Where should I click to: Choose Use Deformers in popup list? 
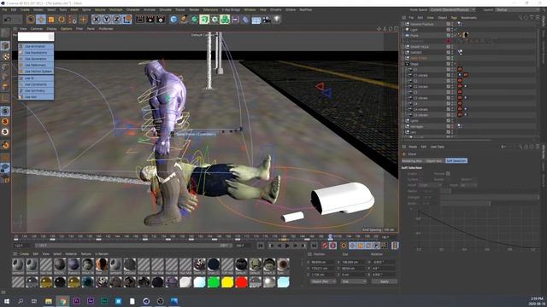(x=36, y=65)
